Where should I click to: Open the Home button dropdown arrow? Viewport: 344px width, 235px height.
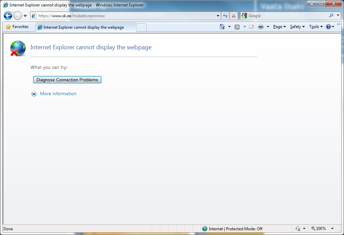pyautogui.click(x=229, y=27)
